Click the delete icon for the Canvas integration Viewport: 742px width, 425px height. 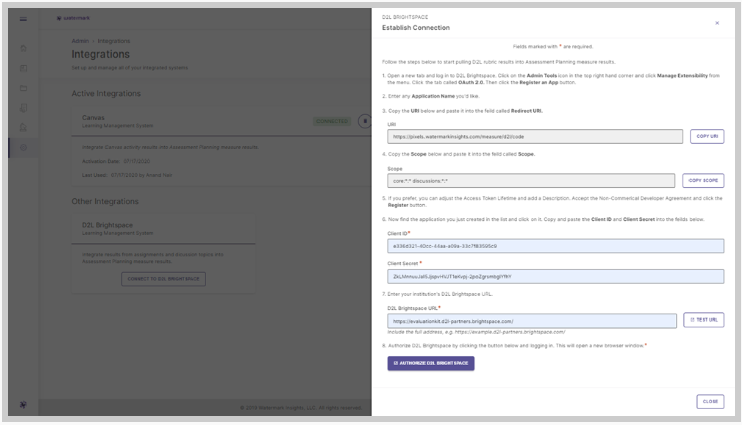(365, 121)
